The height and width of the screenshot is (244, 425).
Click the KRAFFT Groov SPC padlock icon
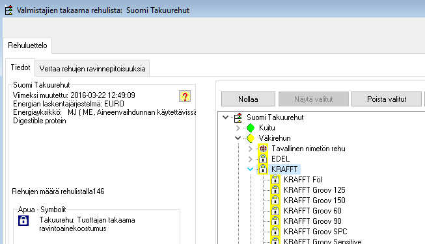tap(275, 231)
